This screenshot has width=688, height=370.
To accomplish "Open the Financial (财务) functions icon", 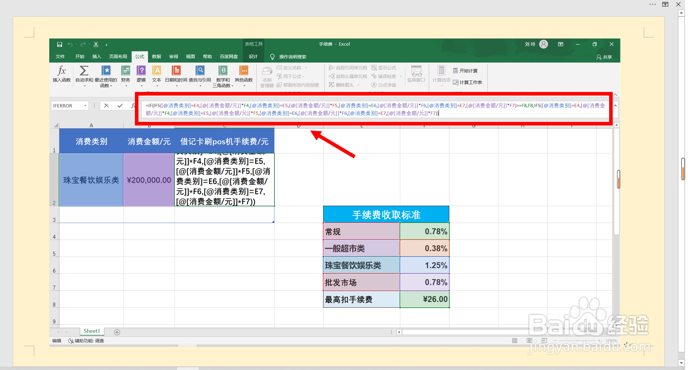I will 126,71.
